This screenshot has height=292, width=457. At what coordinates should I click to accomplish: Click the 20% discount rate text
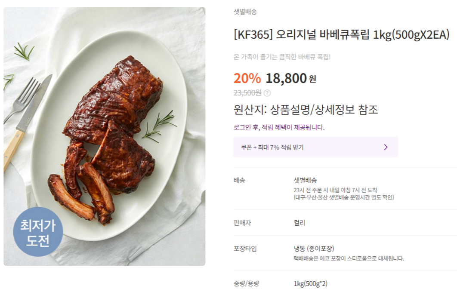247,78
